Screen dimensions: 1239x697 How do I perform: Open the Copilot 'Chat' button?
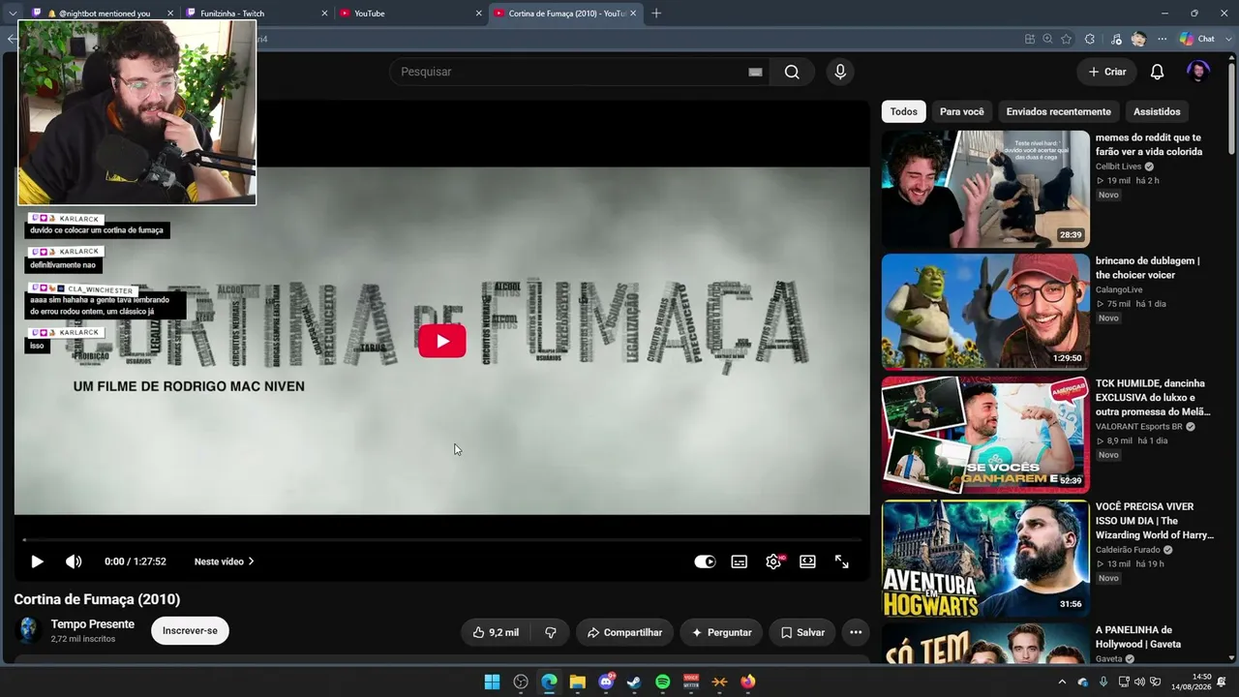click(x=1196, y=39)
